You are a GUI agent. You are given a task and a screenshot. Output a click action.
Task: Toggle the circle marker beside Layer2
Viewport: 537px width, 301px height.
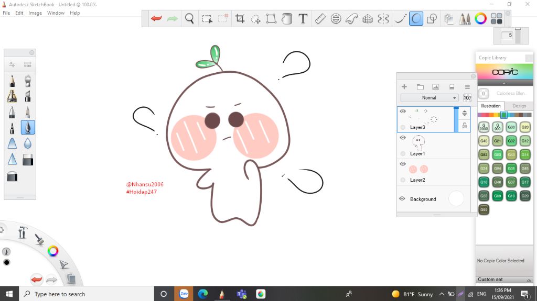[x=403, y=180]
